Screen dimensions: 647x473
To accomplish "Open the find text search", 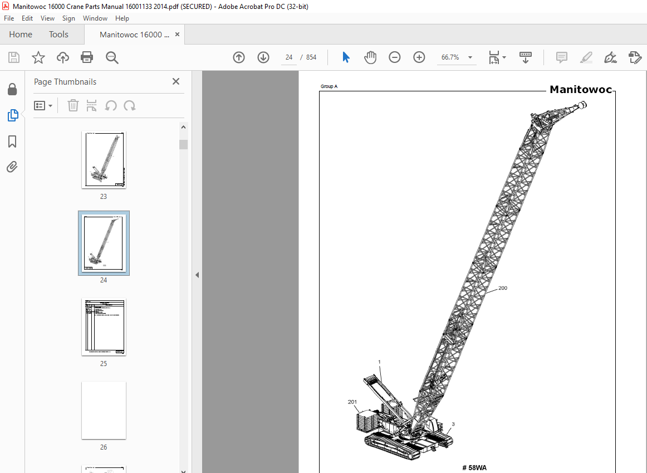I will pos(112,57).
